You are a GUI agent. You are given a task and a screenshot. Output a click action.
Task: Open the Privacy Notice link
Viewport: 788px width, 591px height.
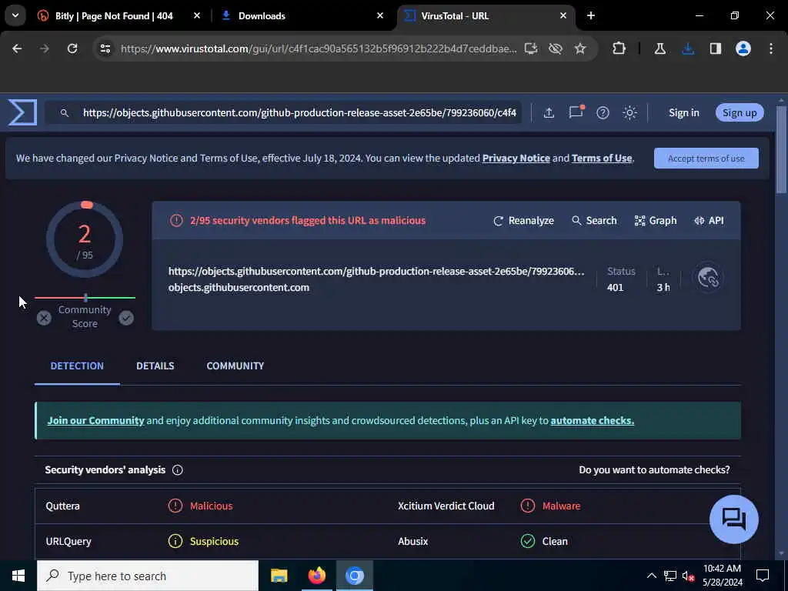click(516, 159)
